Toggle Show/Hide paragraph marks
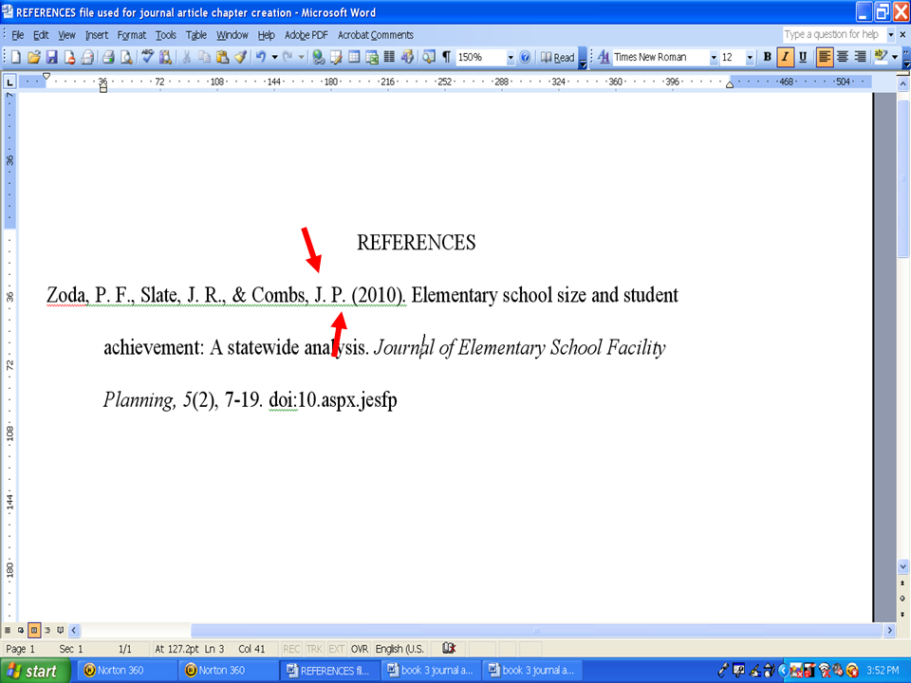 (446, 57)
